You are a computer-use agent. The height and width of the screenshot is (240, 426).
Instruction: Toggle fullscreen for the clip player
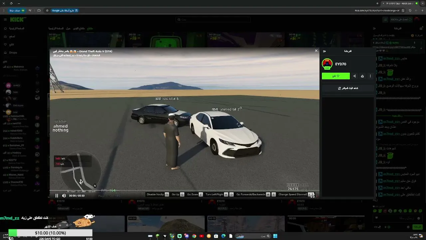coord(313,196)
